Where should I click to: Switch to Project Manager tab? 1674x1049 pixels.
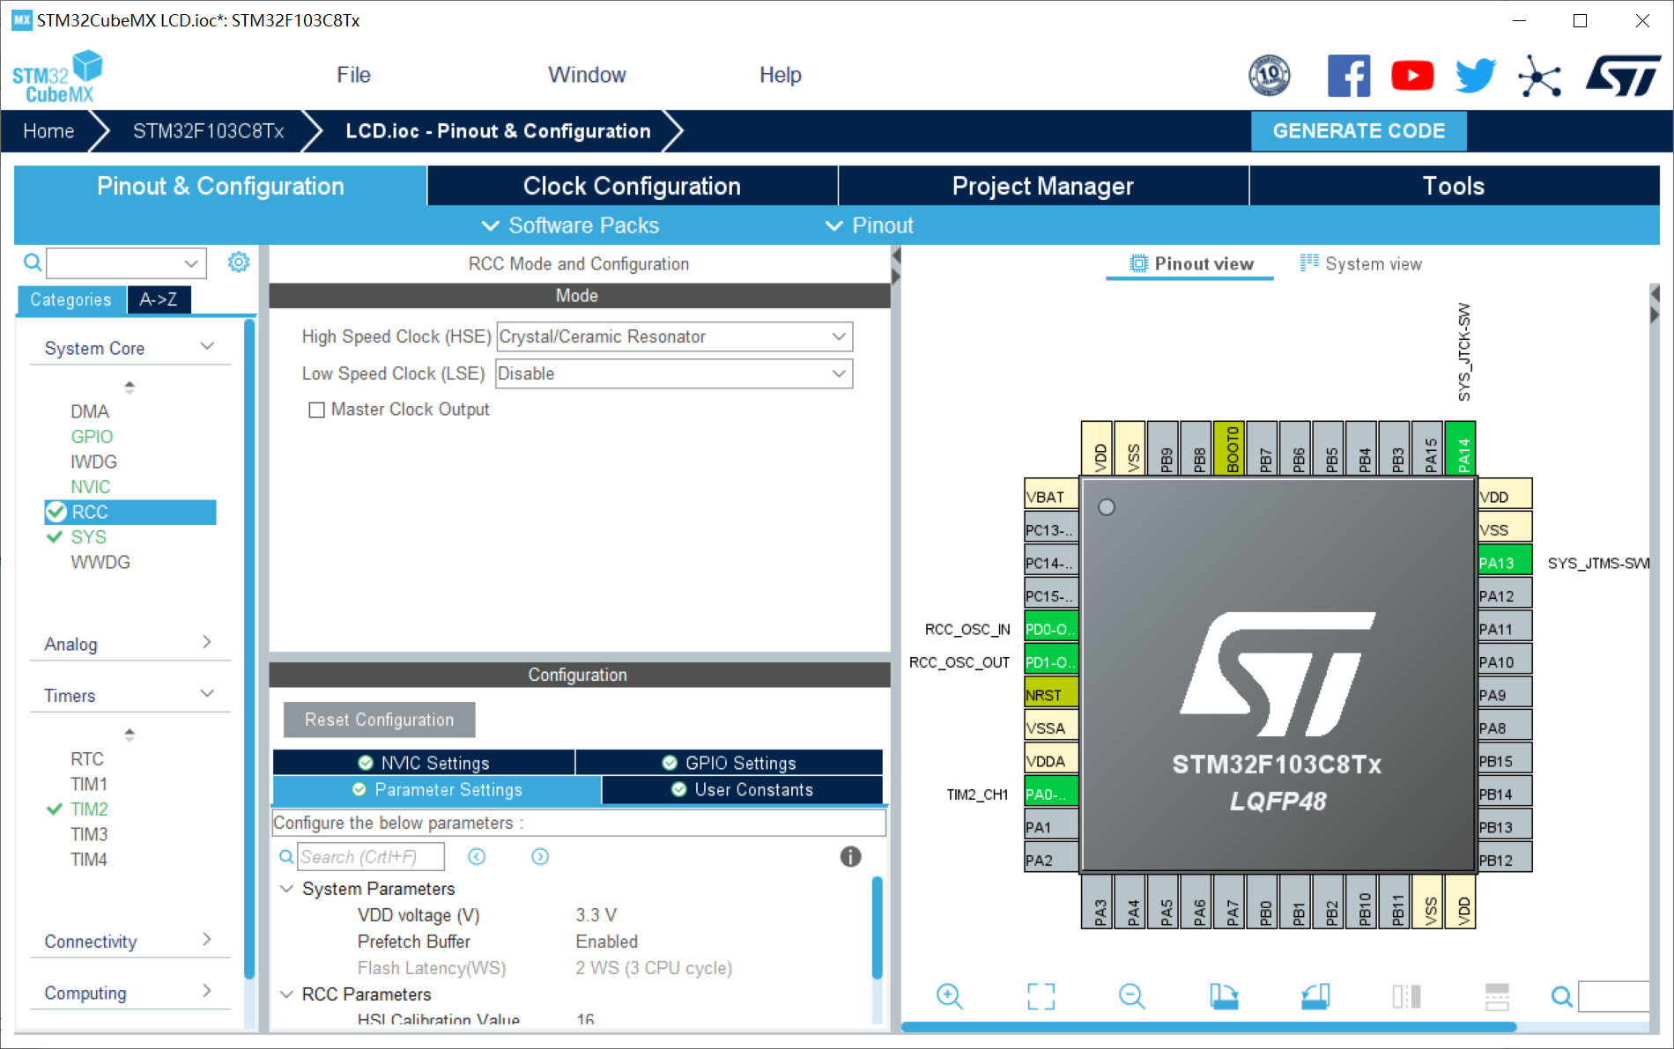1043,186
